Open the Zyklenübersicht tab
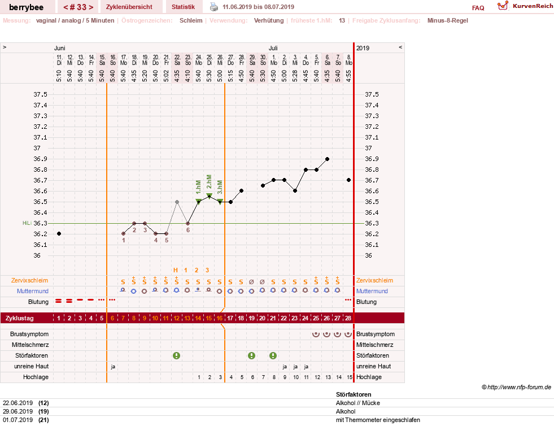The width and height of the screenshot is (554, 439). (129, 7)
